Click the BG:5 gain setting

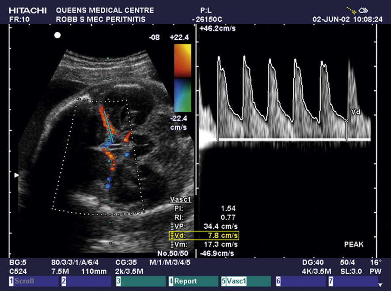tap(18, 262)
